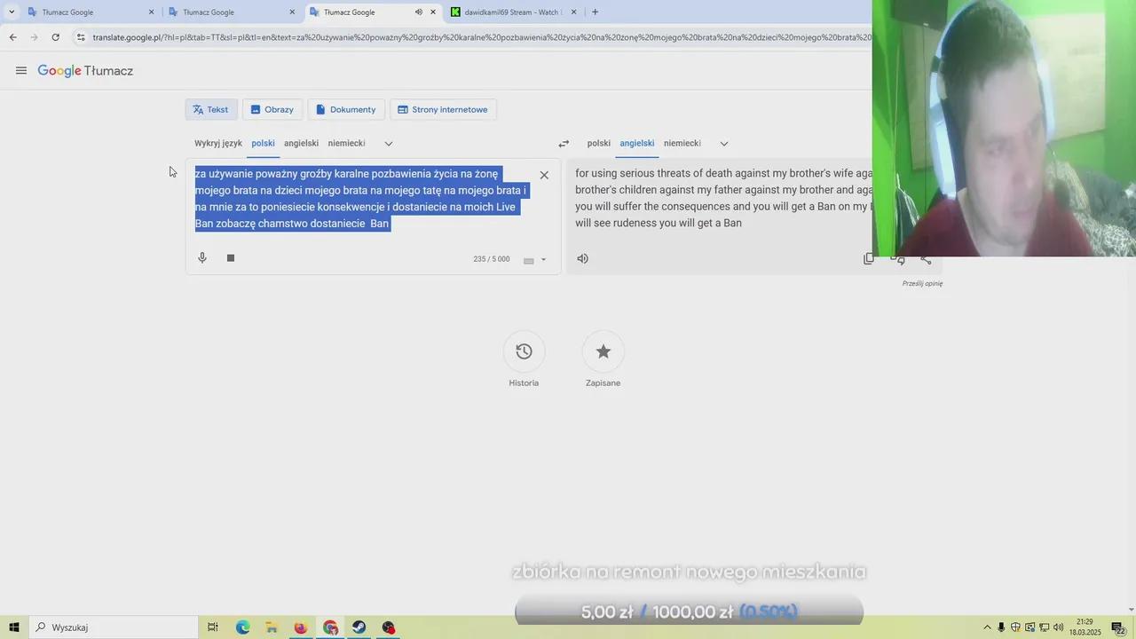Stop source text playback

click(231, 258)
